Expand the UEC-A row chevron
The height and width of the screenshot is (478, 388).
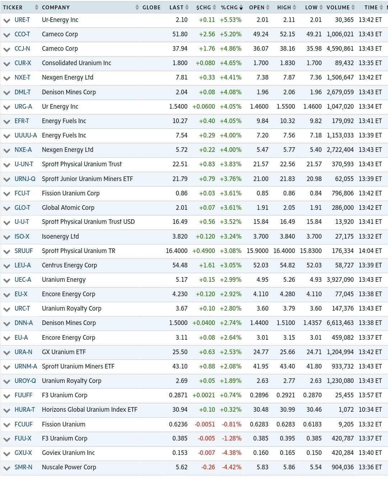(x=6, y=280)
